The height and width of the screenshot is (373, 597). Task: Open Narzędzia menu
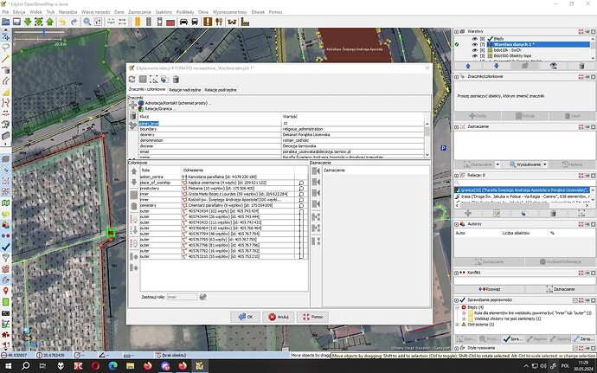click(x=67, y=12)
